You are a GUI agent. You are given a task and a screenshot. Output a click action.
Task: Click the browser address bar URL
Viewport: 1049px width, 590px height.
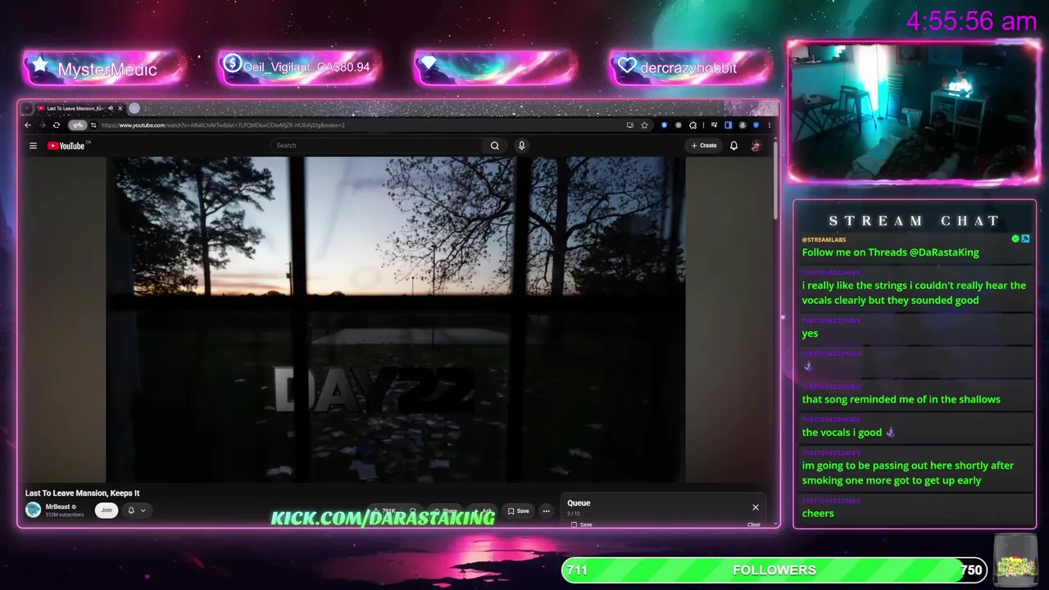coord(223,125)
